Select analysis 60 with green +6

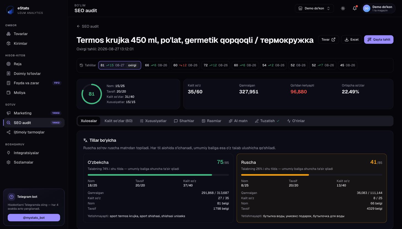click(245, 65)
